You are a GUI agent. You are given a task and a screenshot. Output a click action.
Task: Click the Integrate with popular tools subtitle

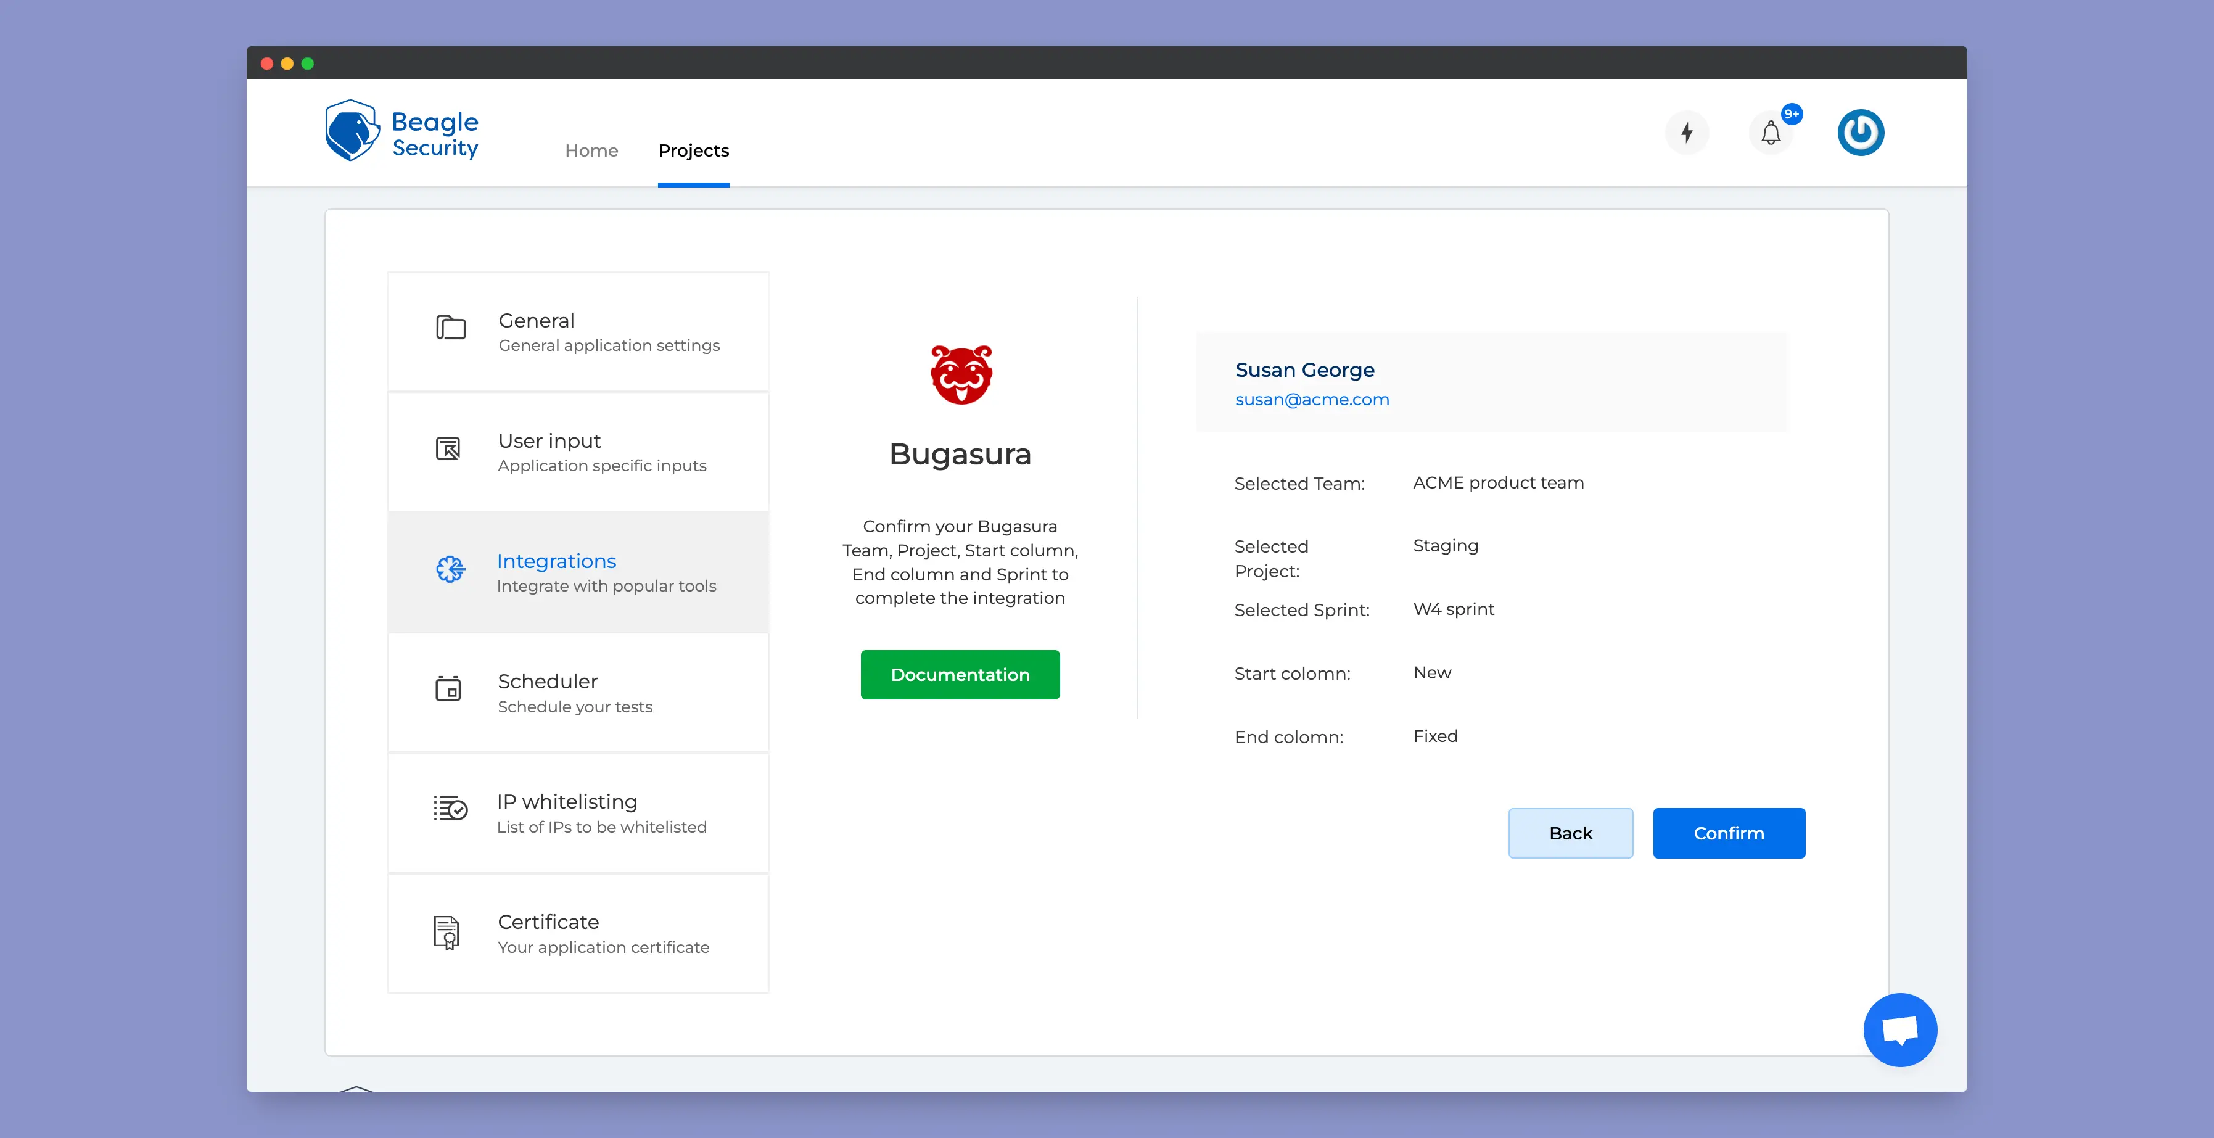click(606, 586)
